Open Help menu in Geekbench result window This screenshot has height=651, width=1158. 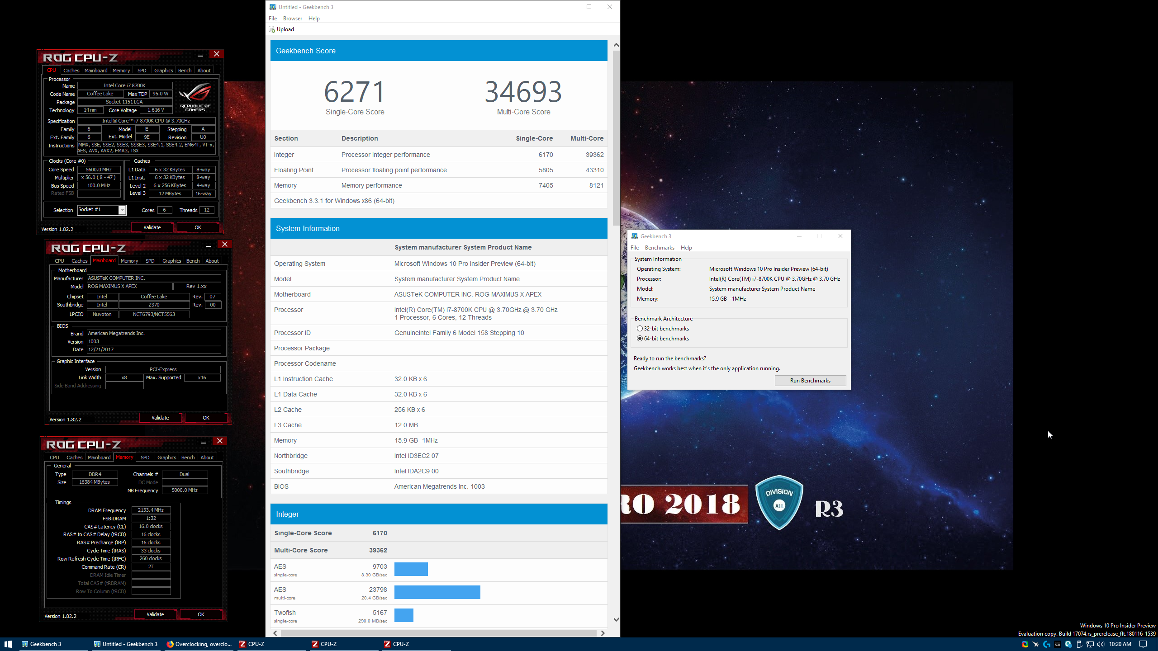point(314,19)
